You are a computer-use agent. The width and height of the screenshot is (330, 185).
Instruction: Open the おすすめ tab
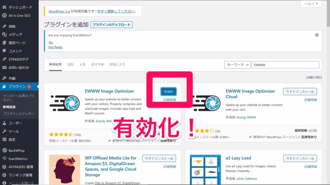97,64
